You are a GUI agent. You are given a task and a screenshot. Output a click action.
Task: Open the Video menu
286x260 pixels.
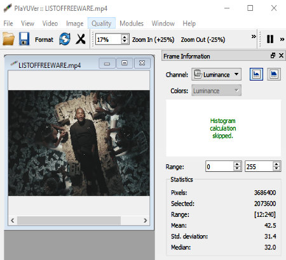(x=50, y=23)
